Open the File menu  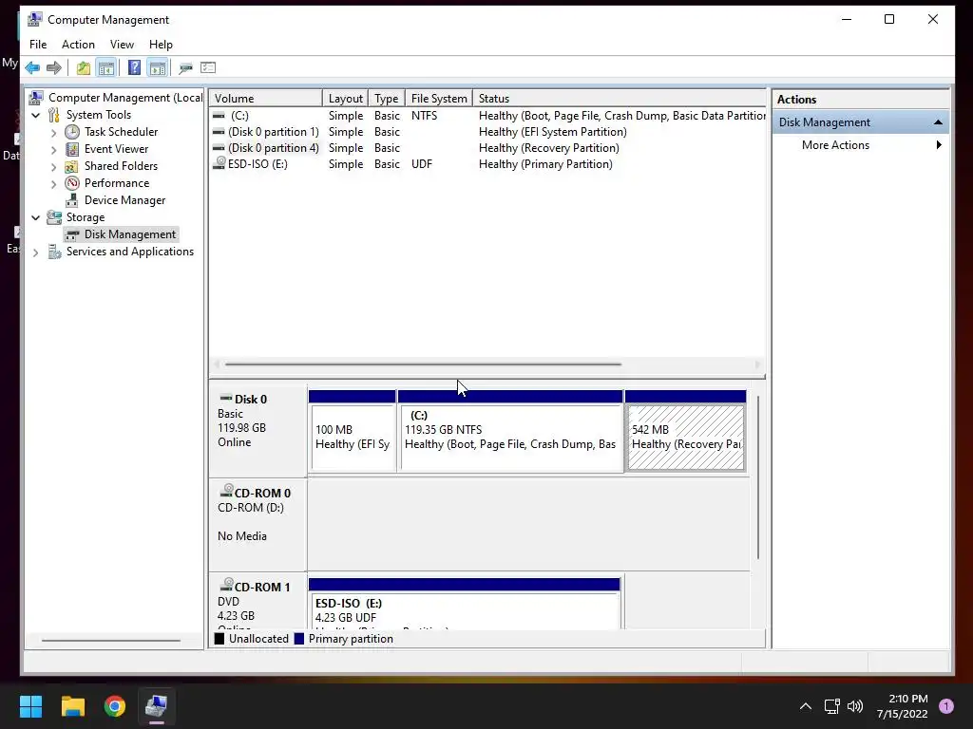pos(38,45)
